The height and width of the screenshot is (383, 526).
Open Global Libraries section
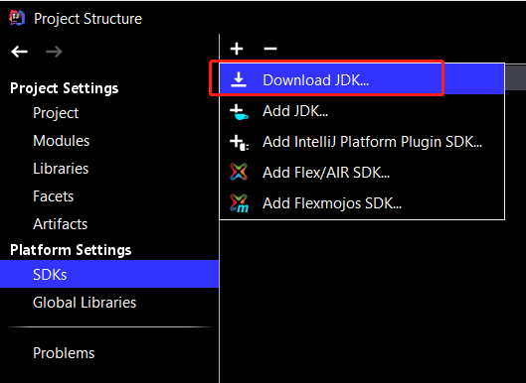(109, 303)
